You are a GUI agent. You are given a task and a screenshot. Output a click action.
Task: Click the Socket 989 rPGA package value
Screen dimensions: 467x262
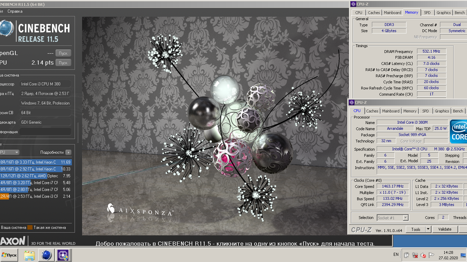(412, 135)
